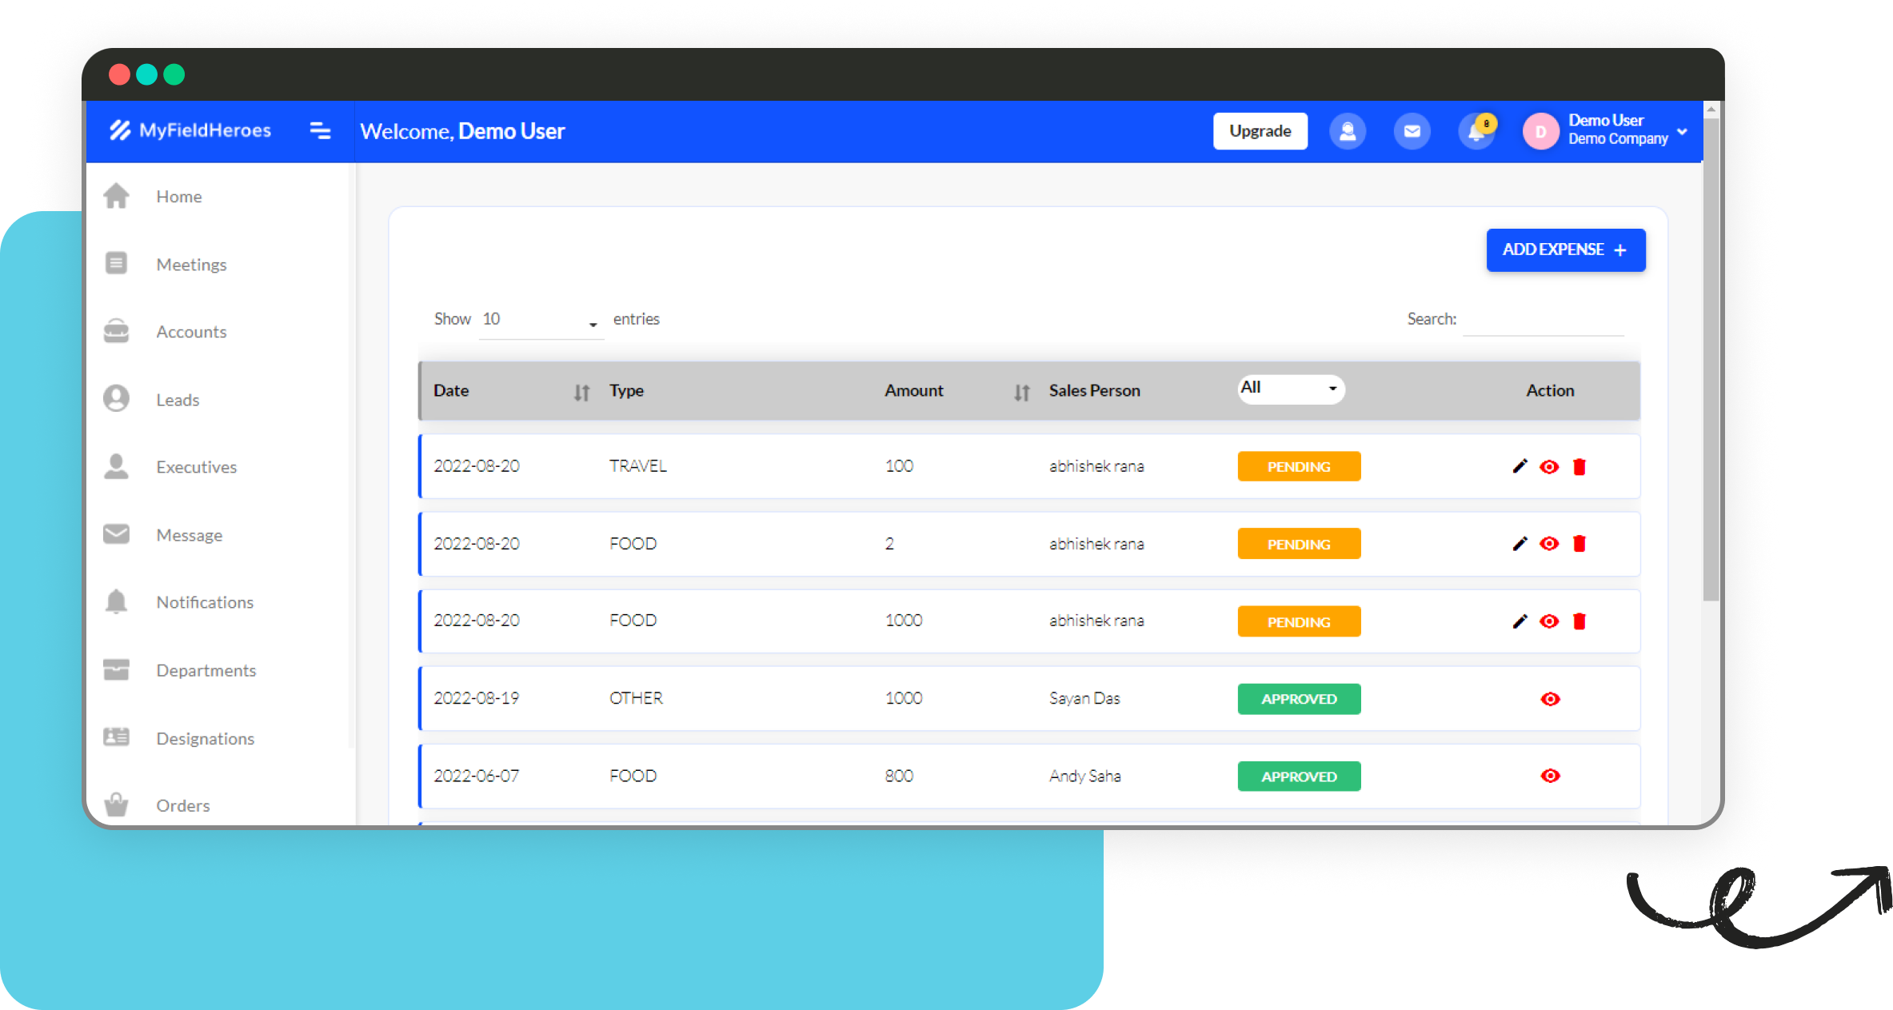Viewport: 1893px width, 1010px height.
Task: Click the ADD EXPENSE button
Action: coord(1565,250)
